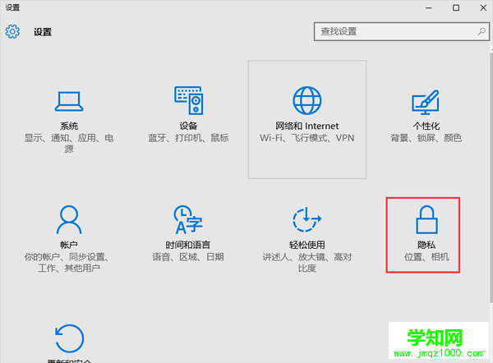Maximize the 设置 window
This screenshot has width=493, height=363.
(456, 8)
